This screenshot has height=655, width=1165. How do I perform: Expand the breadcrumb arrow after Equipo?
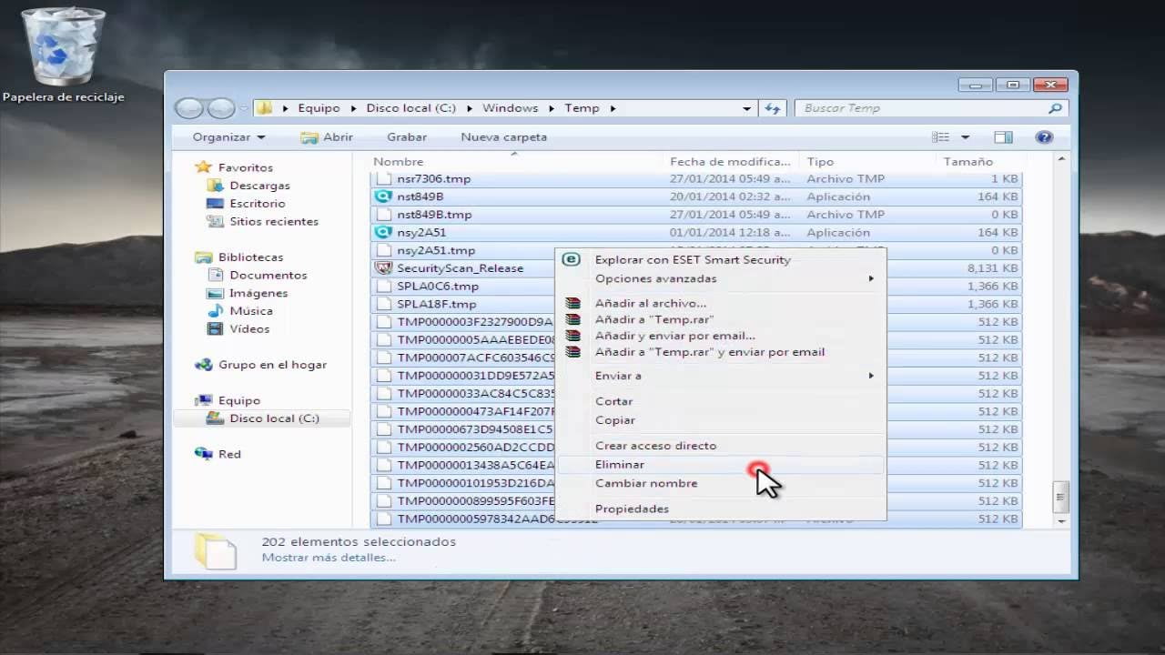pyautogui.click(x=353, y=108)
